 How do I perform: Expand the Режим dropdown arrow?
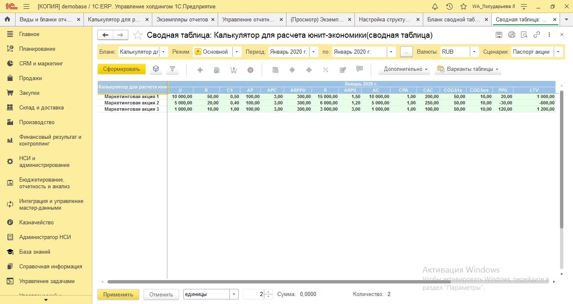coord(237,52)
